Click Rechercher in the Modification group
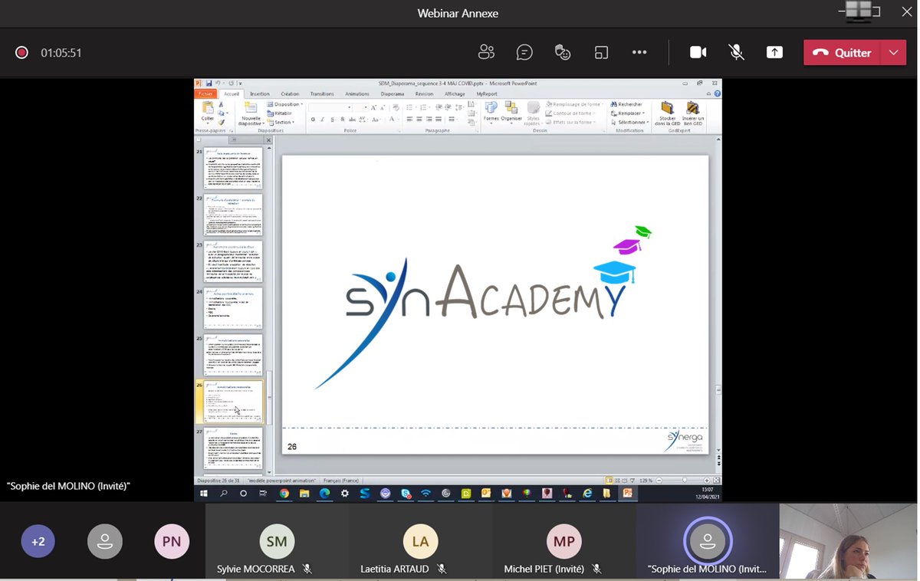 tap(626, 104)
